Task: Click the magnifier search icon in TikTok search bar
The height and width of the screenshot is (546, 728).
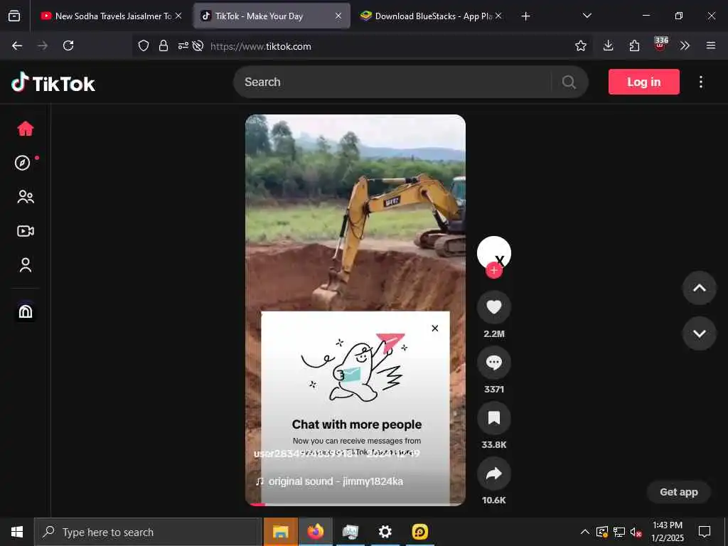Action: tap(569, 82)
